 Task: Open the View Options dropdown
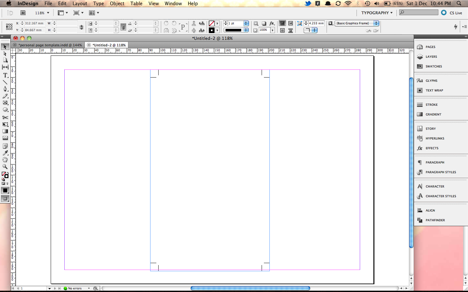(63, 13)
